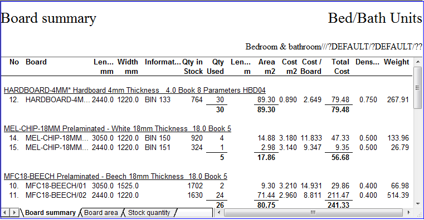Select row 11 MFC18-BEECH/02 board
The height and width of the screenshot is (220, 424).
pos(208,195)
